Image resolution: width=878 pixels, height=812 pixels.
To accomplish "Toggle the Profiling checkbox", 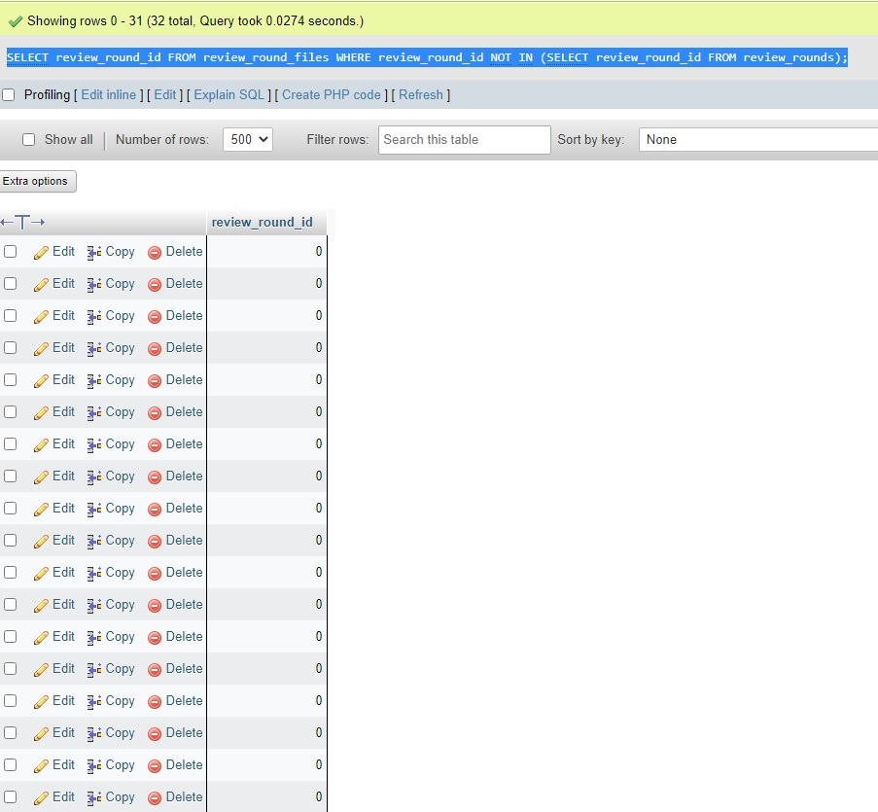I will [9, 94].
